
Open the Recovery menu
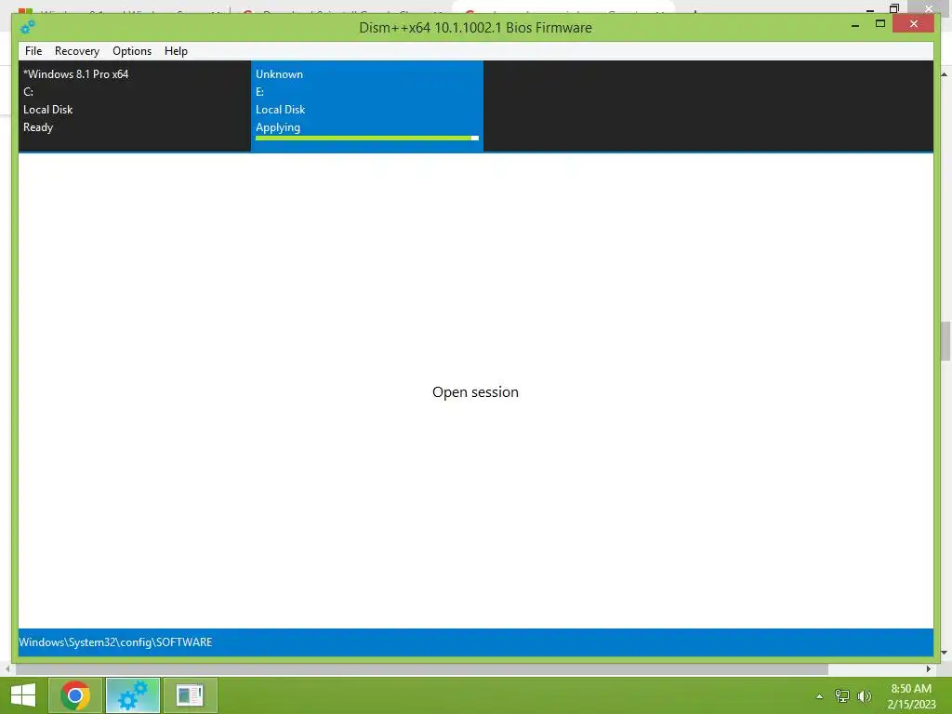(77, 51)
